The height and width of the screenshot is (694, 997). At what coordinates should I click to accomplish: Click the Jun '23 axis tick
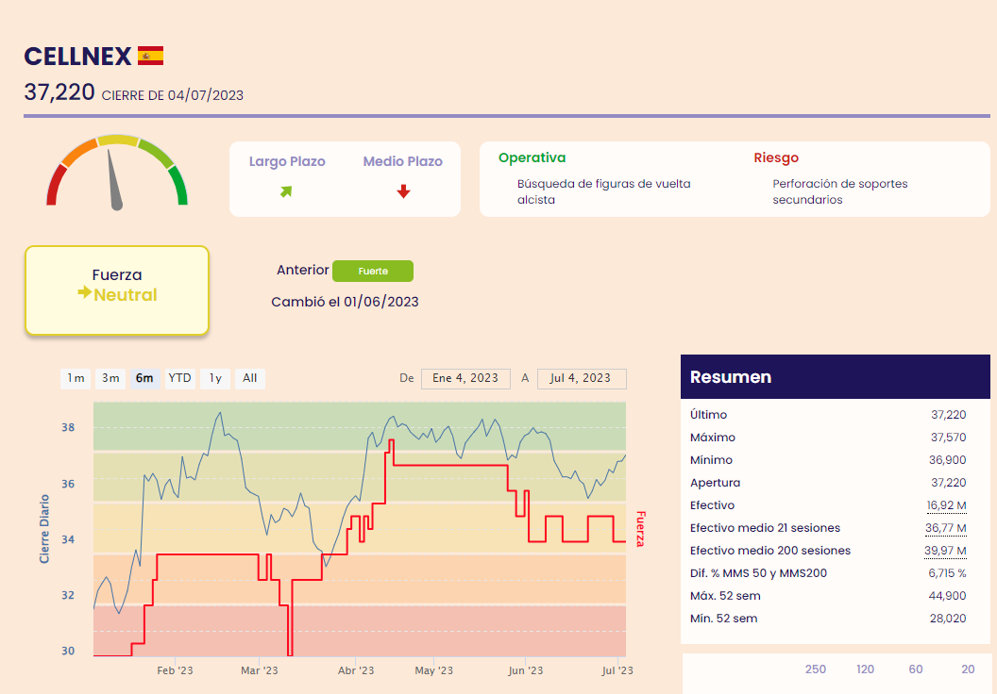pyautogui.click(x=526, y=670)
